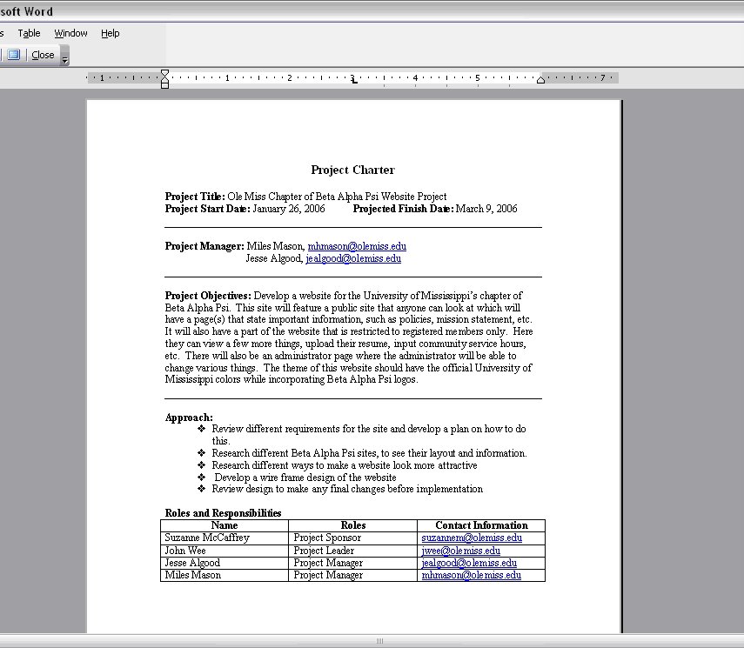The width and height of the screenshot is (744, 648).
Task: Click jwee@olemiss.edu link in the table
Action: [460, 551]
